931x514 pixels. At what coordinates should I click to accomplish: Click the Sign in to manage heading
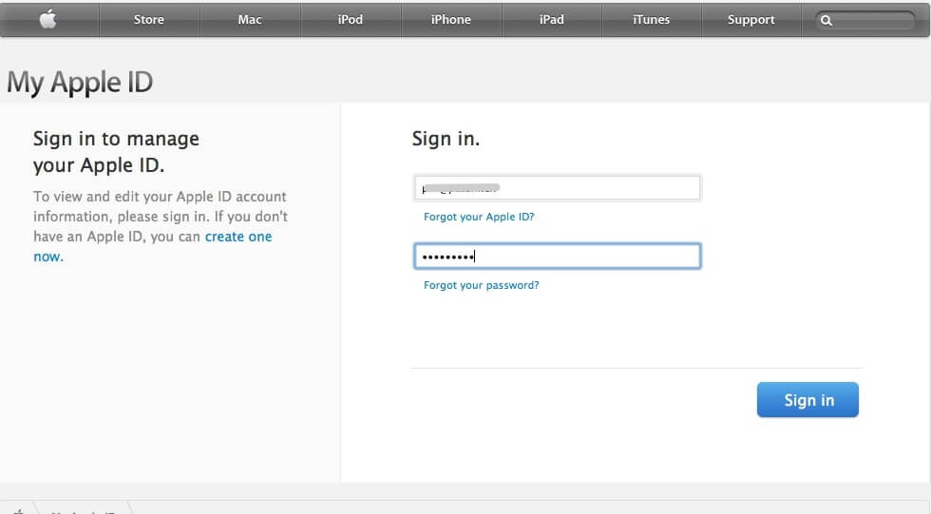pos(116,152)
